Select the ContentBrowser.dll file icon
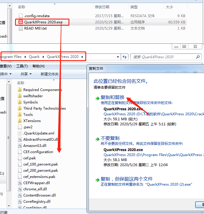This screenshot has width=204, height=214. pos(20,195)
